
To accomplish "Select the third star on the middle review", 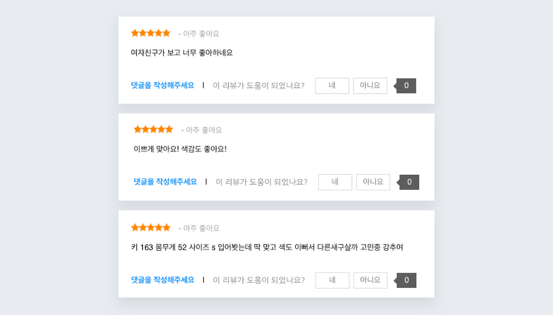I will click(153, 129).
